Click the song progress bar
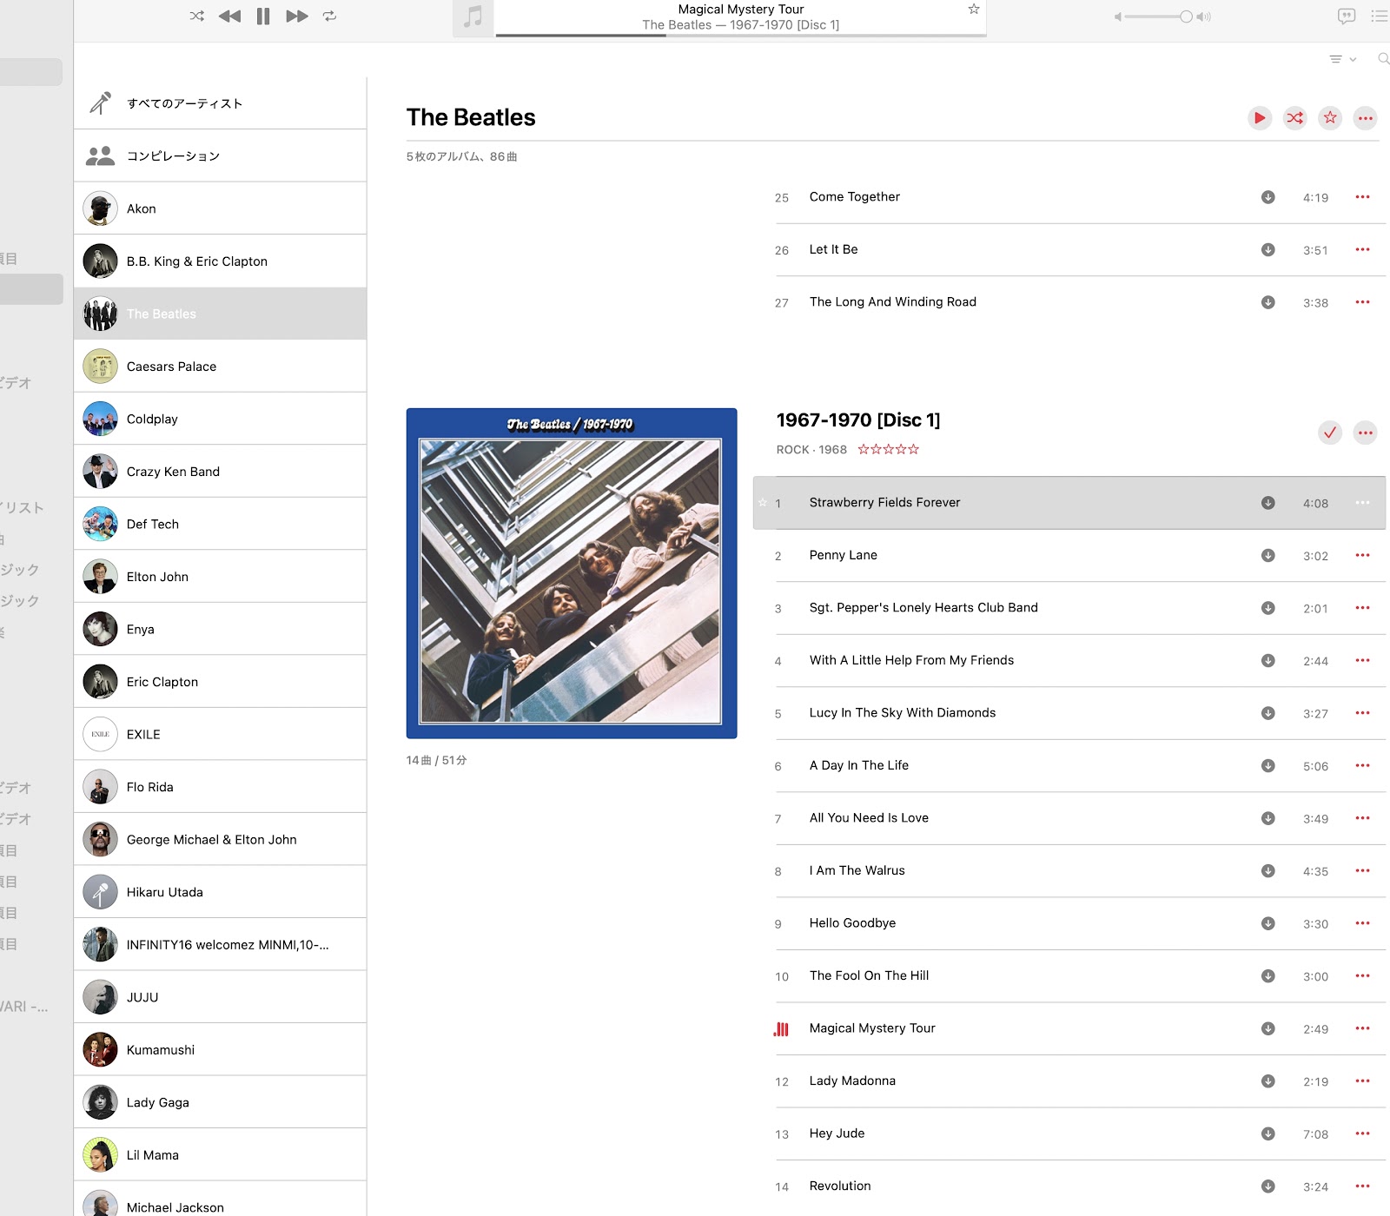Viewport: 1390px width, 1216px height. click(x=740, y=36)
